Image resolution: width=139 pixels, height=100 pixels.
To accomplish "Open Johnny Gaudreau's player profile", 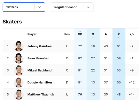I will [40, 46].
